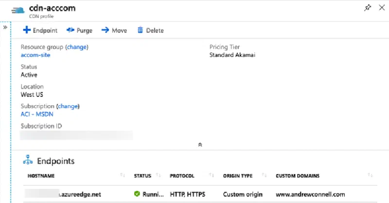Sort endpoints by Origin Type arrows
The width and height of the screenshot is (389, 203).
click(x=264, y=175)
